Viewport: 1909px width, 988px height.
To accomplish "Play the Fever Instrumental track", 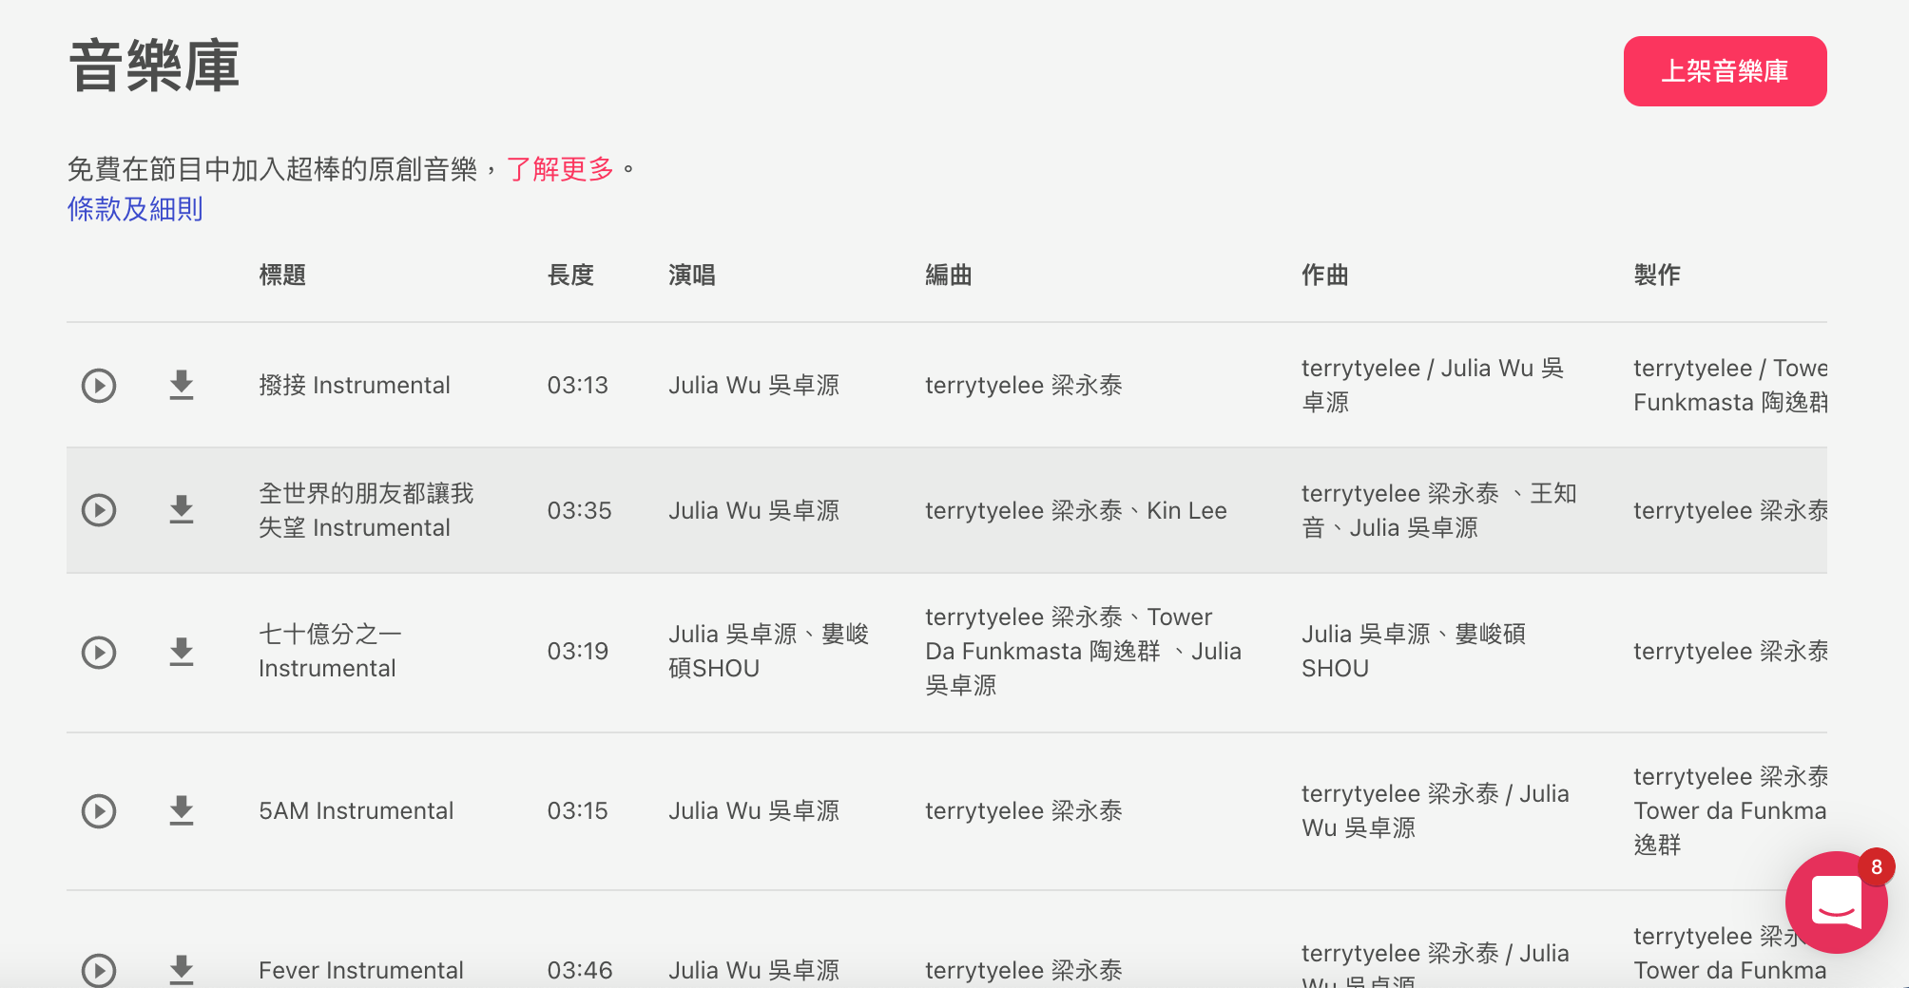I will (99, 970).
